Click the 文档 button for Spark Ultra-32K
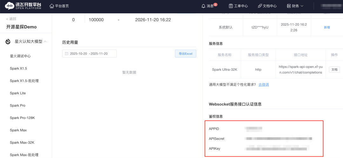 coord(334,70)
